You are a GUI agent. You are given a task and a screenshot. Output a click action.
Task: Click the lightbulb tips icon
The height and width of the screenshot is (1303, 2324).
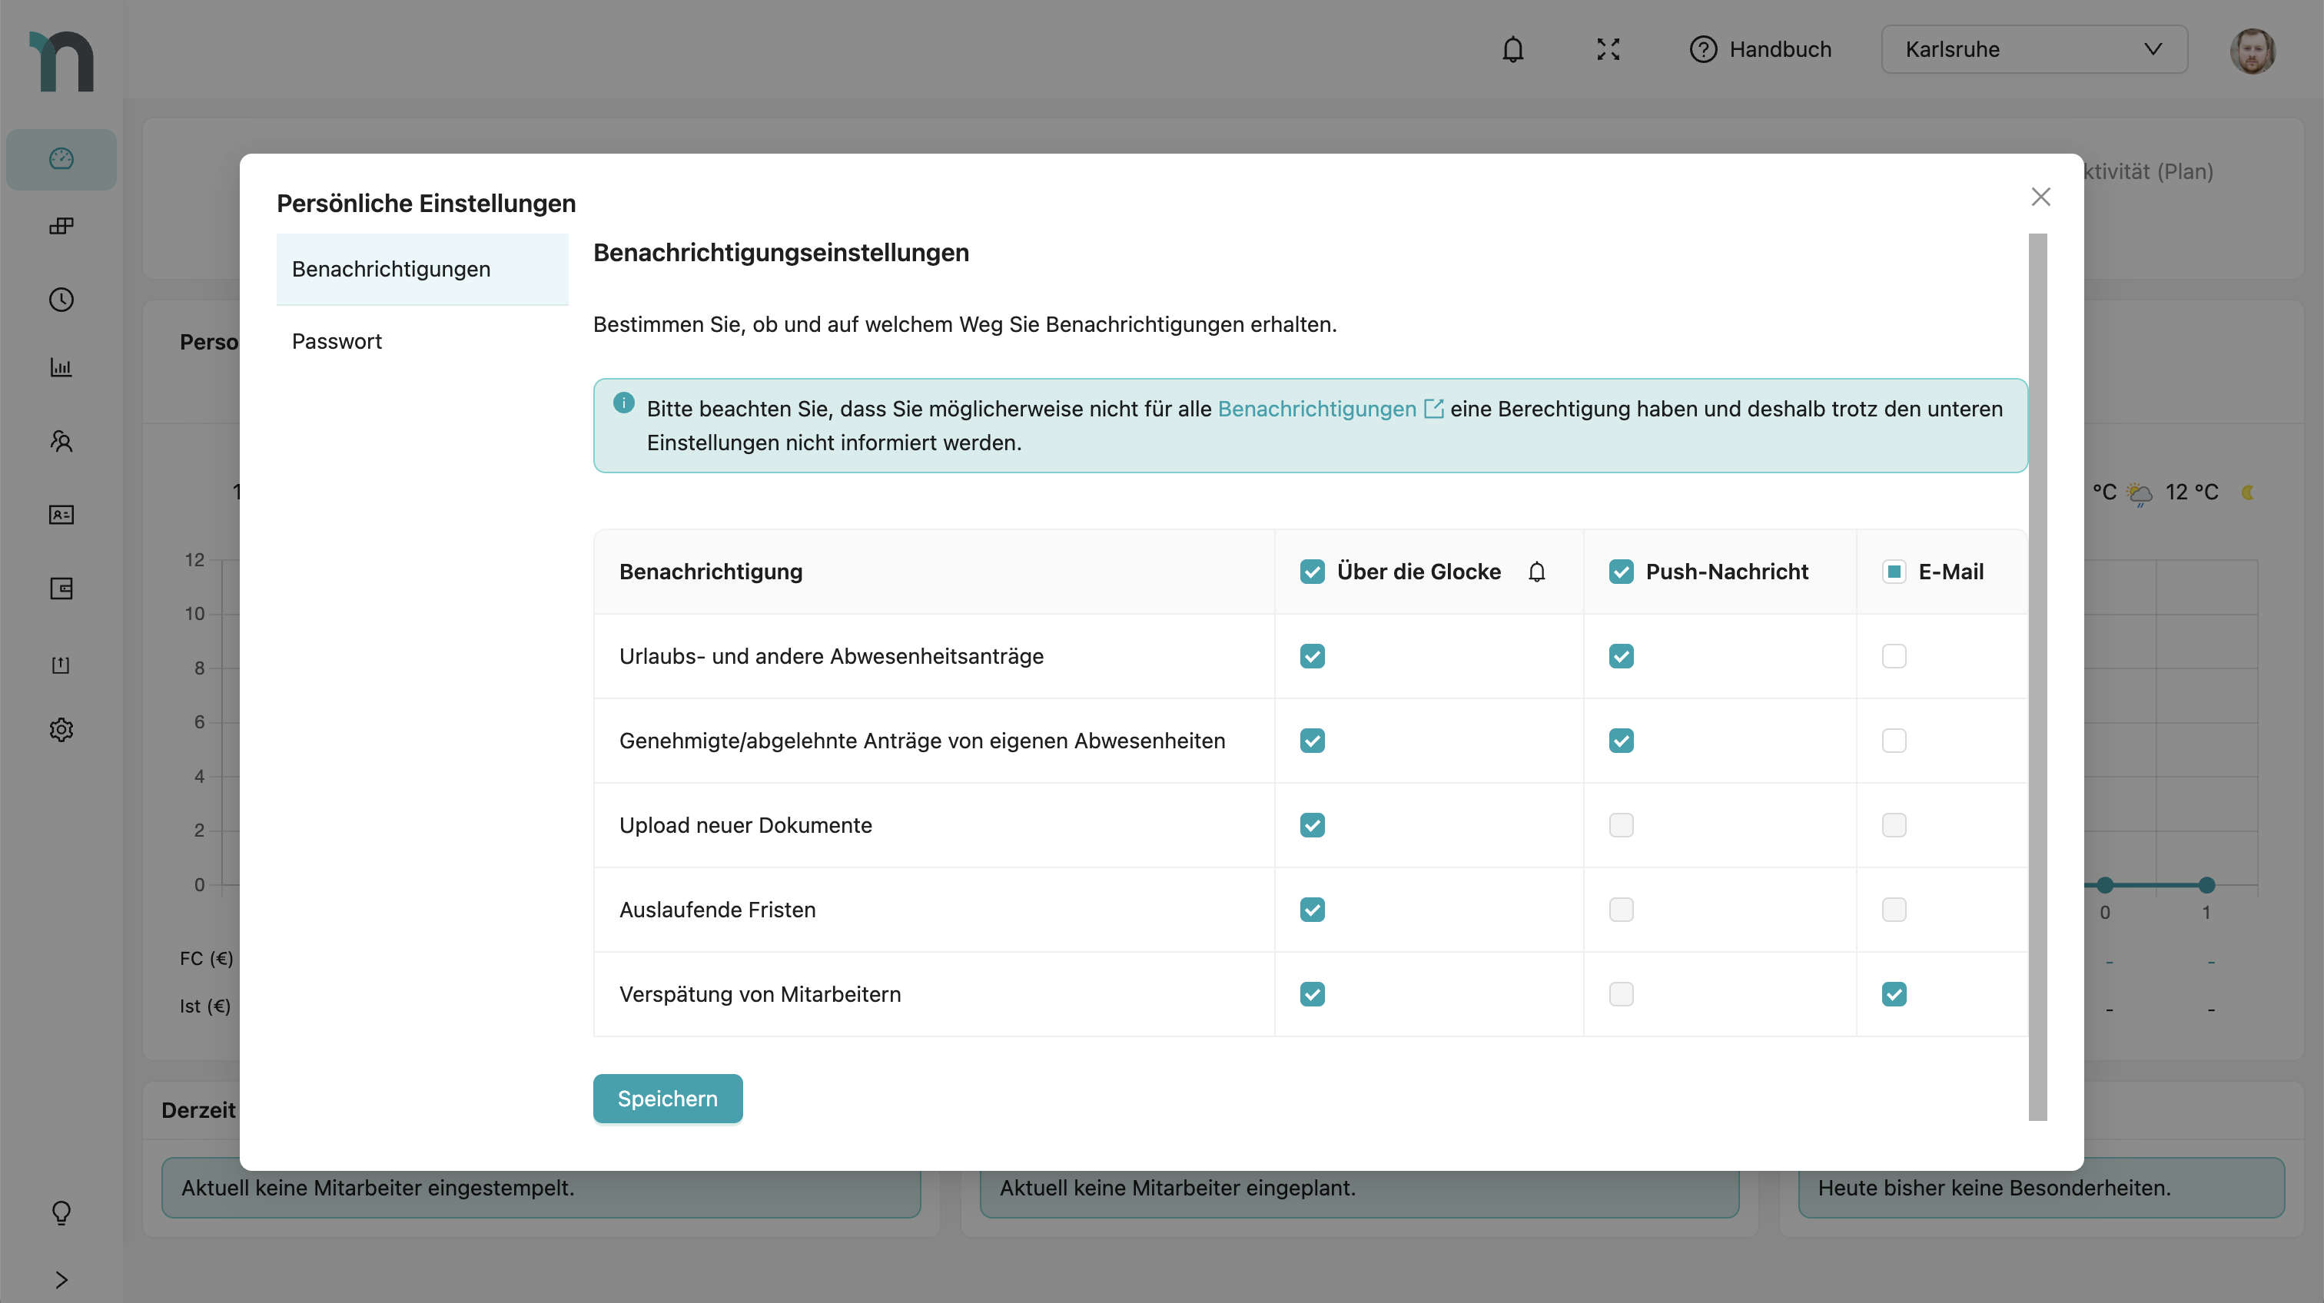coord(61,1212)
